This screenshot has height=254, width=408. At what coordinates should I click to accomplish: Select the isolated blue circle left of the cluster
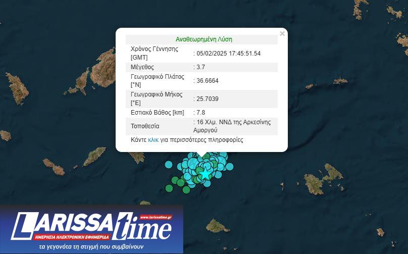click(x=169, y=164)
